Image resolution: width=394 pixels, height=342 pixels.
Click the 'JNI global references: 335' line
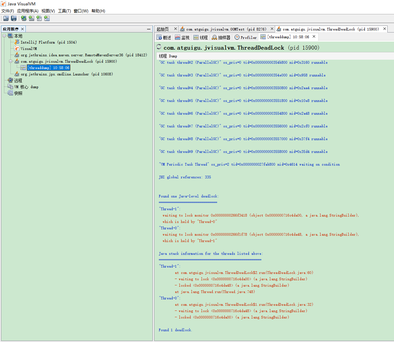point(185,177)
